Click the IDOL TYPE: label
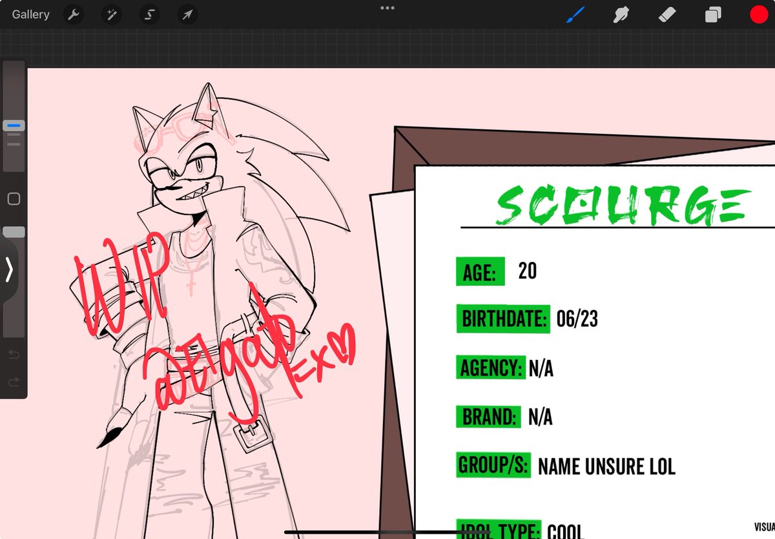The height and width of the screenshot is (539, 775). click(x=499, y=530)
